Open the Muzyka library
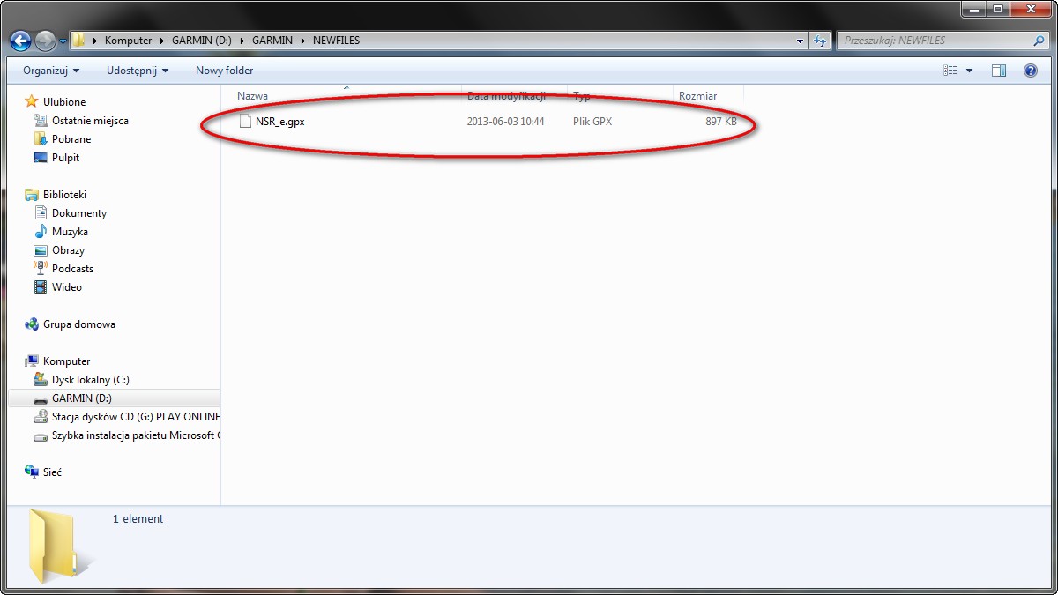Image resolution: width=1058 pixels, height=595 pixels. (70, 232)
